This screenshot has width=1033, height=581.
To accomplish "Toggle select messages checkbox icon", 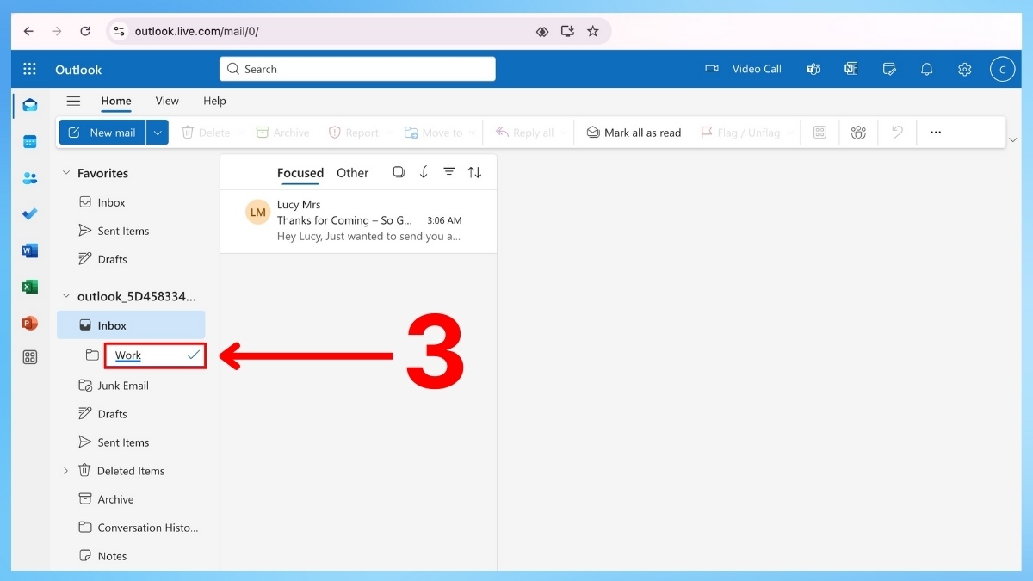I will (x=399, y=172).
